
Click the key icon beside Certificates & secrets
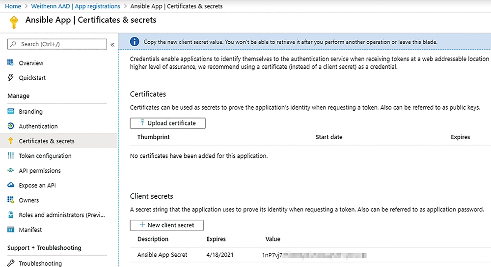click(x=11, y=141)
